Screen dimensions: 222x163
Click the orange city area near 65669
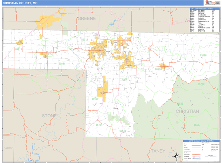pyautogui.click(x=103, y=89)
